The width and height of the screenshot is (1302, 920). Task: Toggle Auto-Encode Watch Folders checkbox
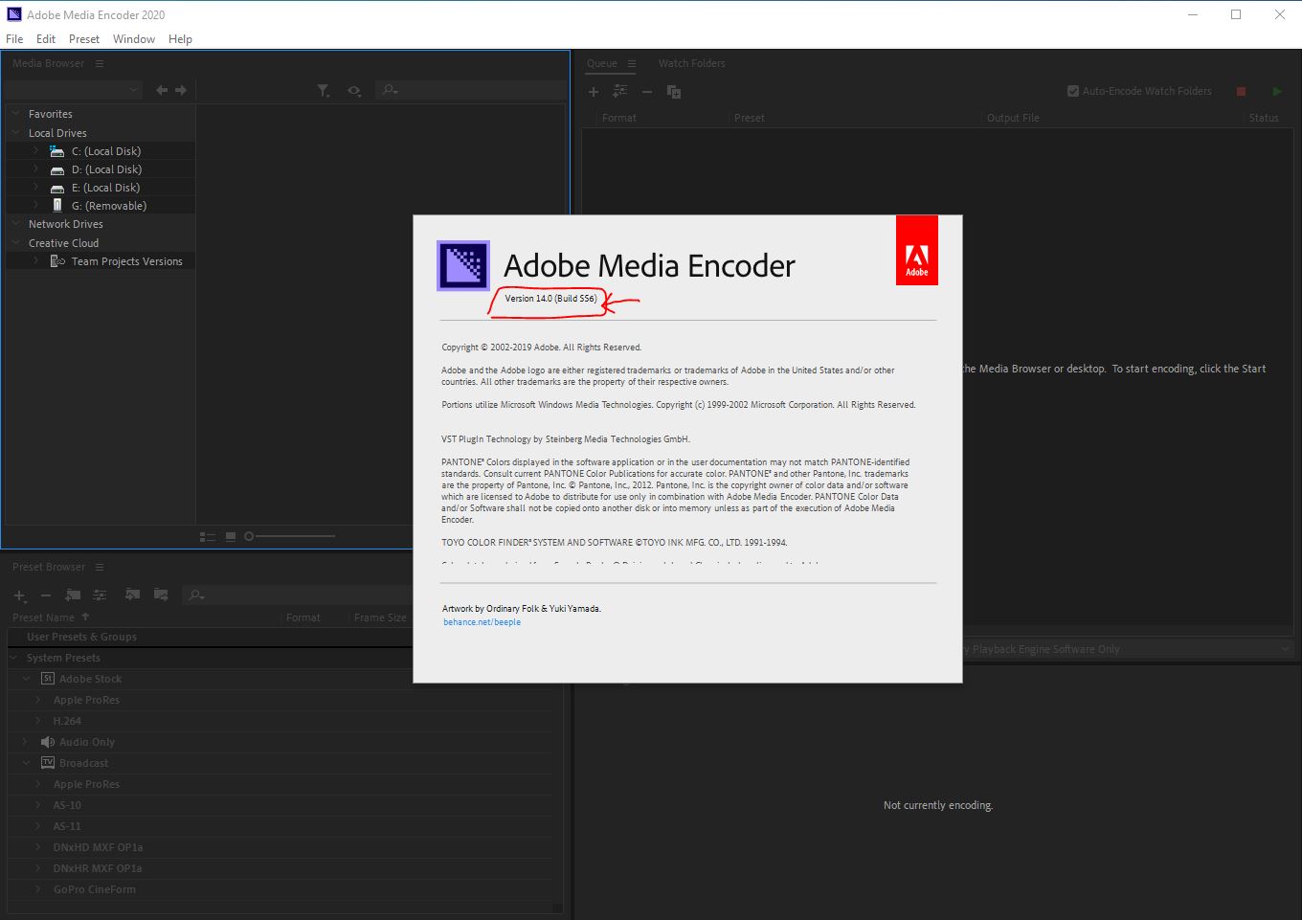[1073, 92]
